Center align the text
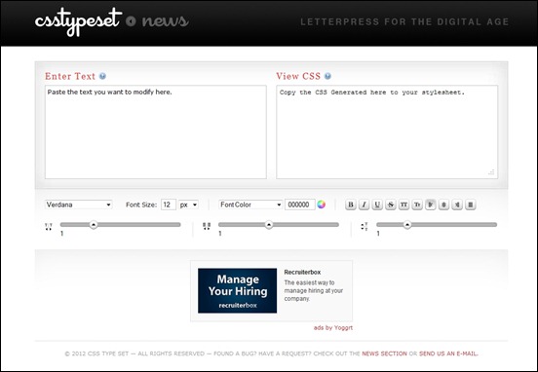Screen dimensions: 538x372 coord(443,205)
